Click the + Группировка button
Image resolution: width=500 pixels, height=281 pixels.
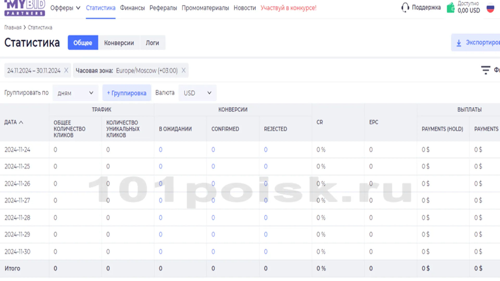click(127, 93)
